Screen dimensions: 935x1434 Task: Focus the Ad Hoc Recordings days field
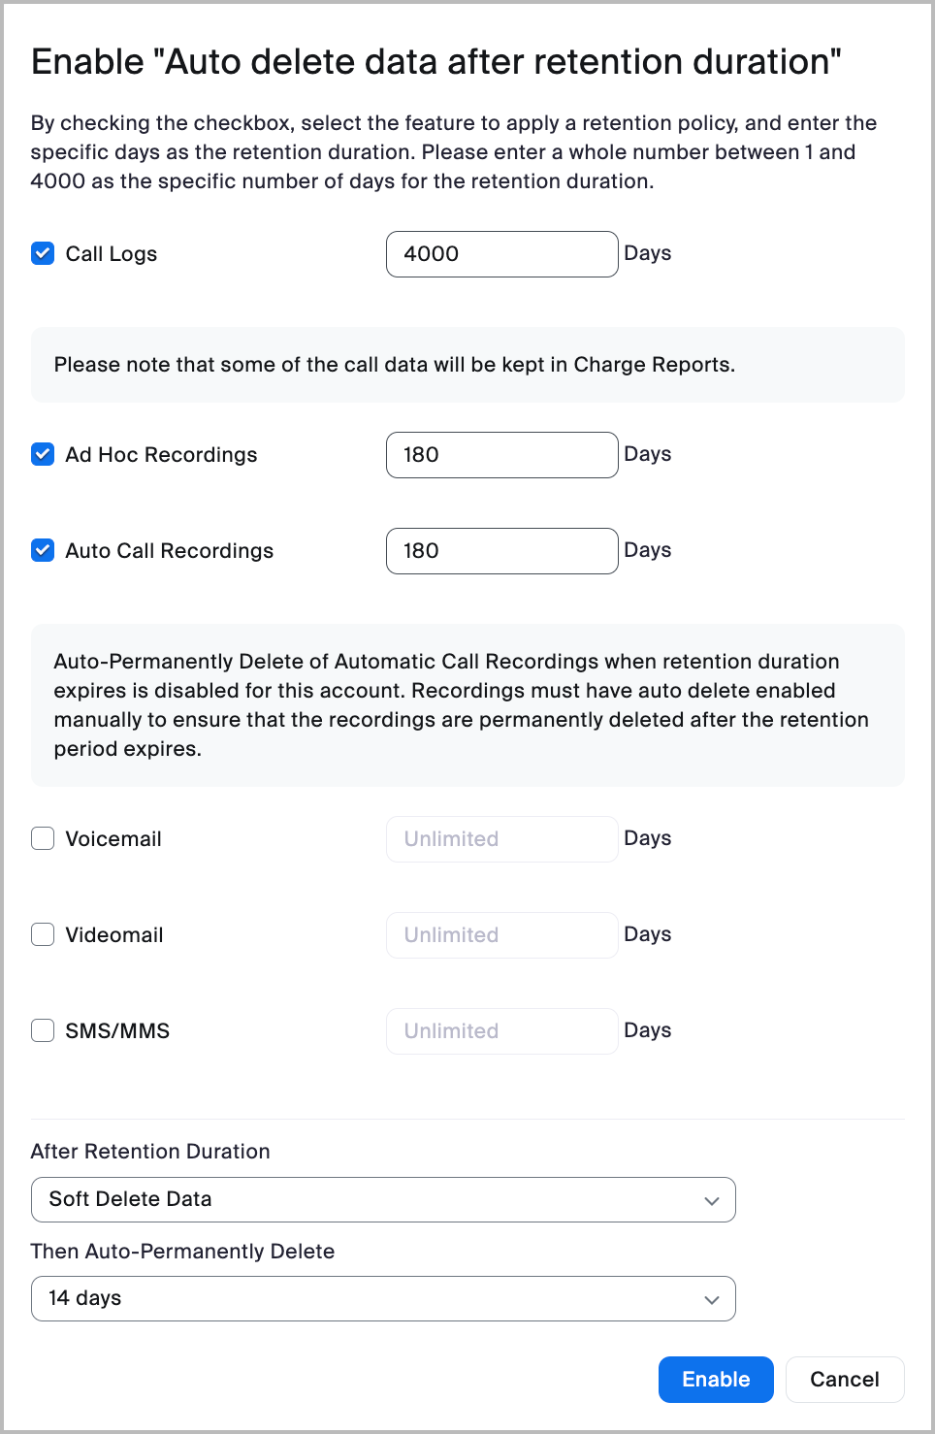tap(501, 455)
